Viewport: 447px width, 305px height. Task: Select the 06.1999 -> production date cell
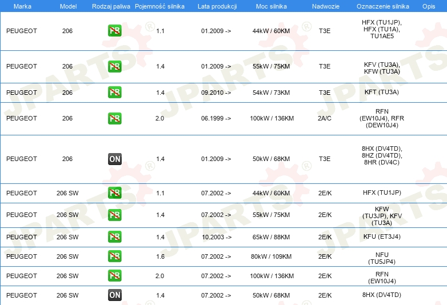[x=216, y=118]
